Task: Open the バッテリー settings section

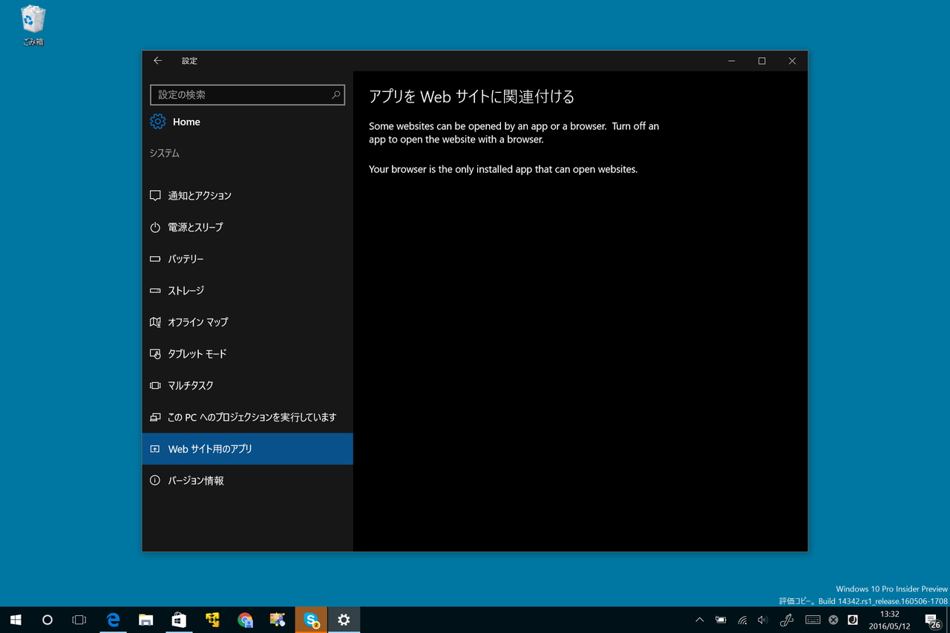Action: [247, 259]
